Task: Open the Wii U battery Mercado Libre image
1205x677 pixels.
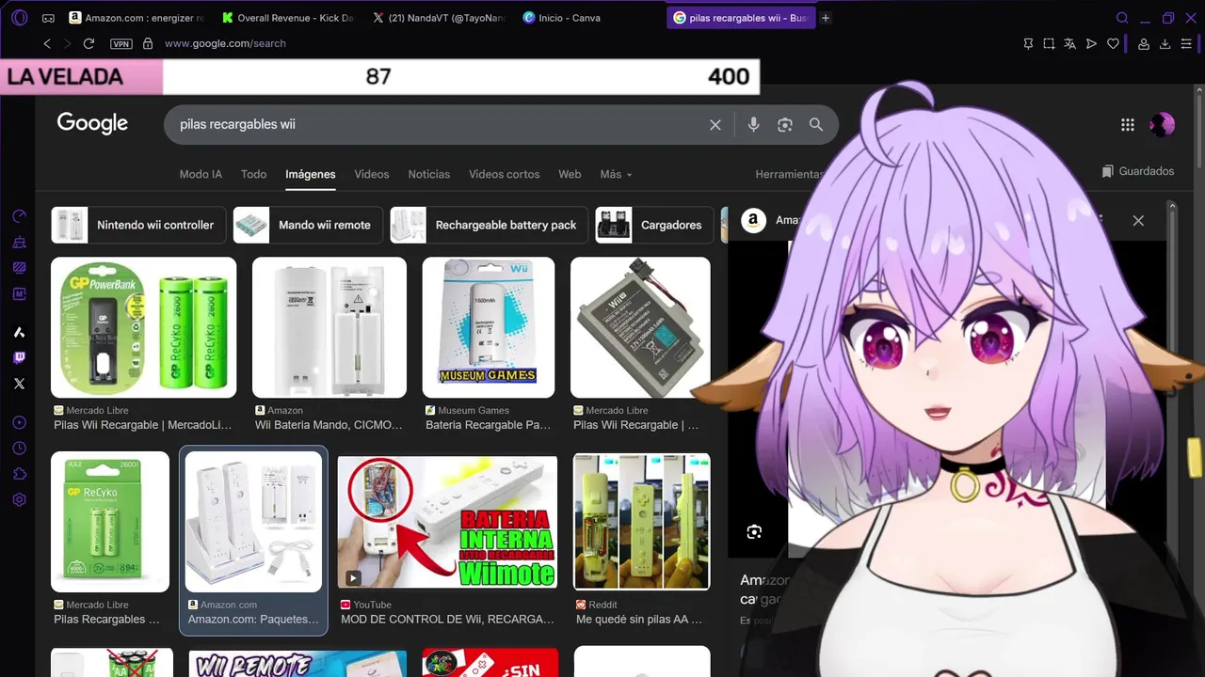Action: (x=640, y=327)
